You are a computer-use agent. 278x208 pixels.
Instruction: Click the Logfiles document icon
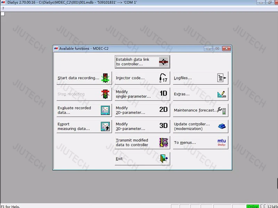tap(222, 78)
